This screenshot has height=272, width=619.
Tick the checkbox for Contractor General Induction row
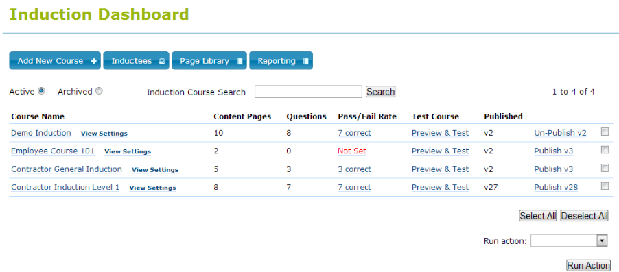point(605,168)
